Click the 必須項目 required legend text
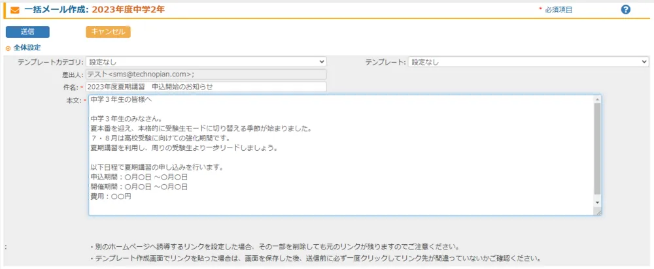 (559, 10)
